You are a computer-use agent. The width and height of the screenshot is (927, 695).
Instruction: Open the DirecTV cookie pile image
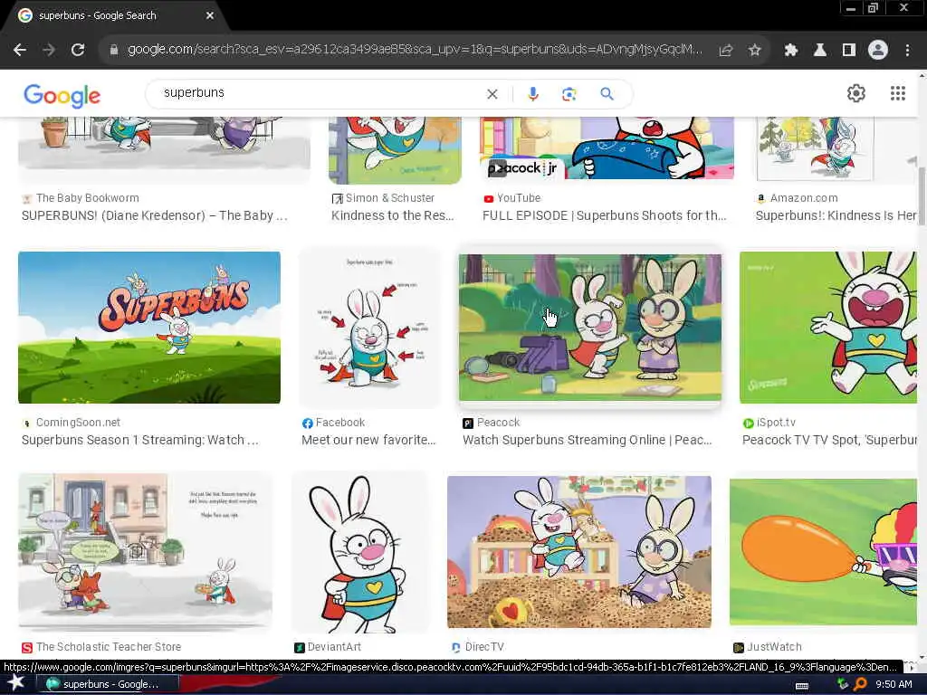coord(579,552)
